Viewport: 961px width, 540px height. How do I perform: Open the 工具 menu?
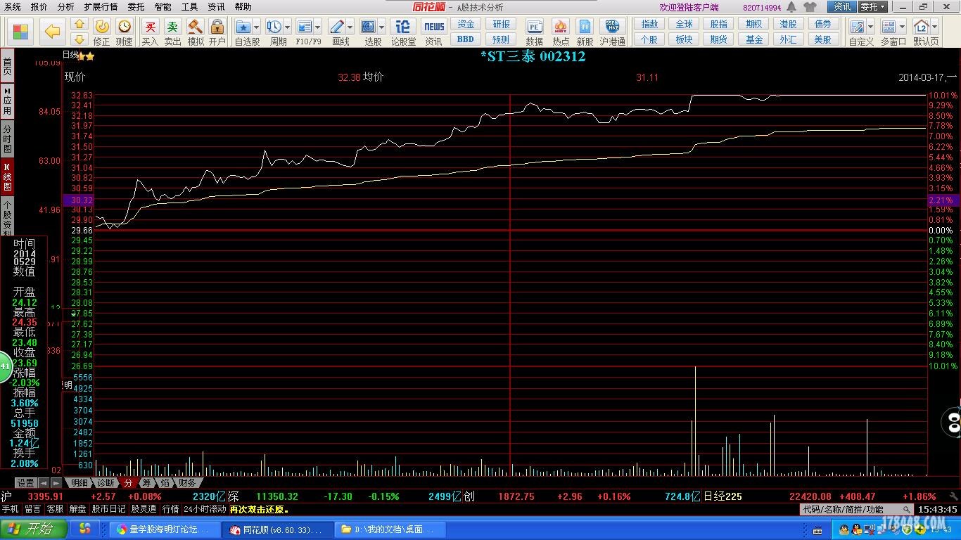pos(189,7)
